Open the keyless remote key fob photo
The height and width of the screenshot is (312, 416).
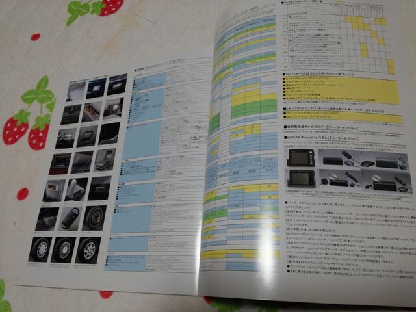pyautogui.click(x=70, y=218)
